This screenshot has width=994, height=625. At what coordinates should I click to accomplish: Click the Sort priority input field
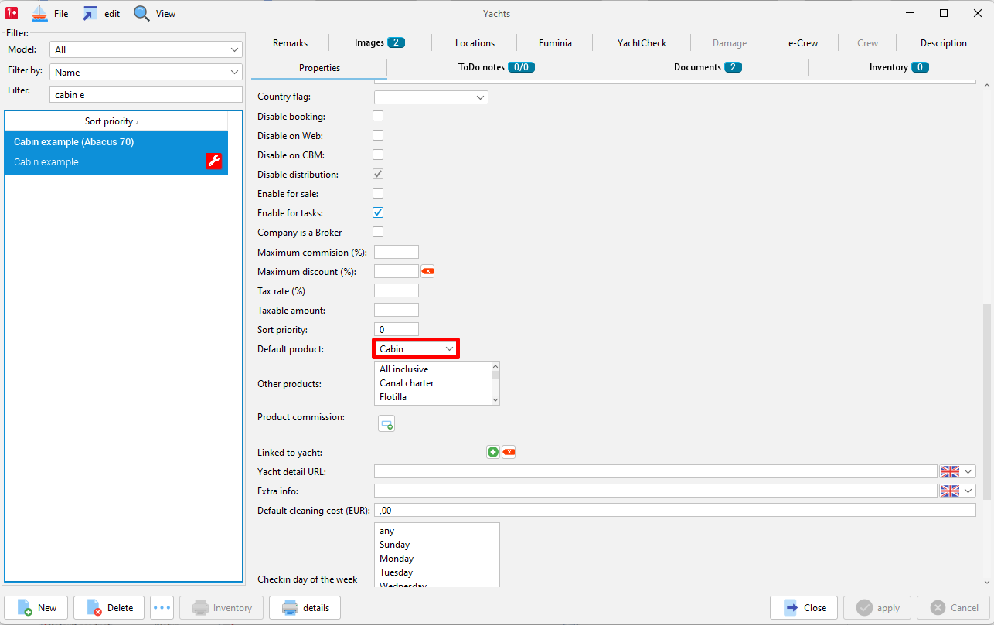point(396,329)
